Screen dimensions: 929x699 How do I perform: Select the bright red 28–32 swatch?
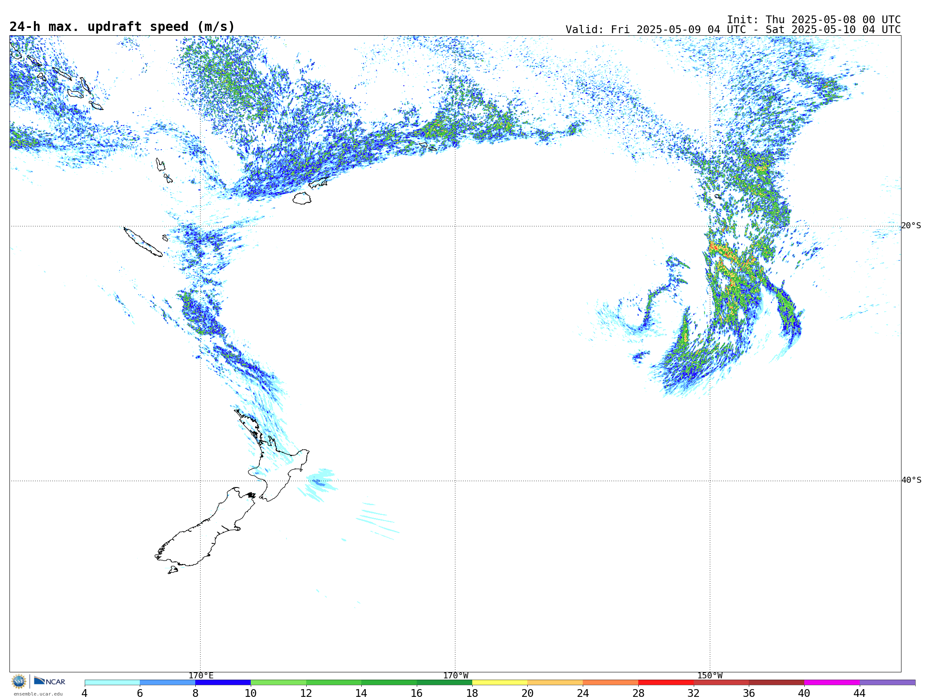click(x=666, y=683)
